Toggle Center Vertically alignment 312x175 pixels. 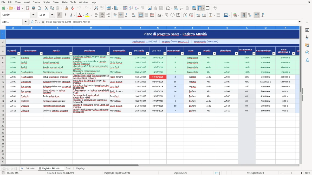[121, 15]
